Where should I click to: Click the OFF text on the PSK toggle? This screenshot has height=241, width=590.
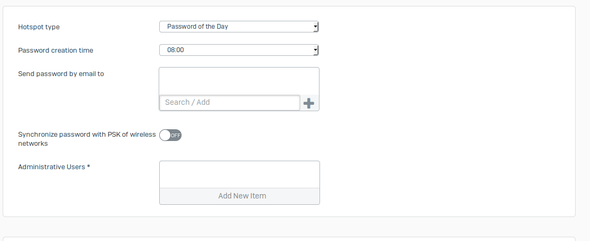click(176, 136)
